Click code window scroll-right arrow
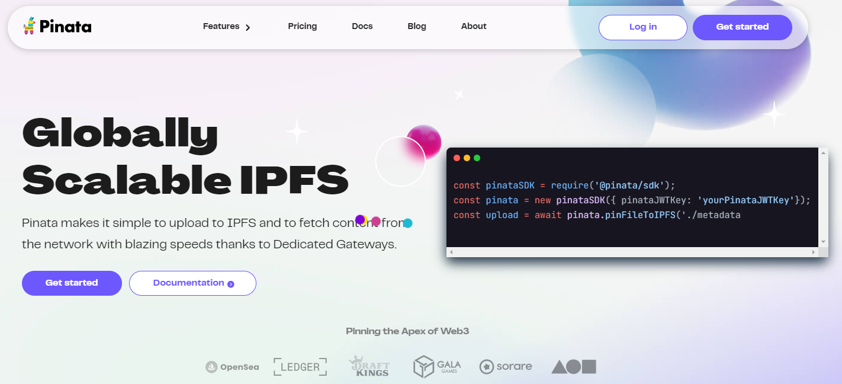This screenshot has width=842, height=384. tap(813, 252)
